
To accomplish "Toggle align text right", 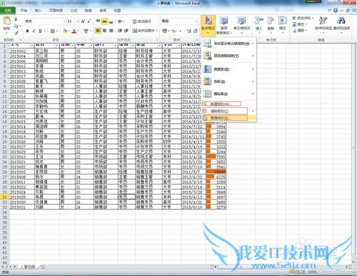I will tap(111, 31).
